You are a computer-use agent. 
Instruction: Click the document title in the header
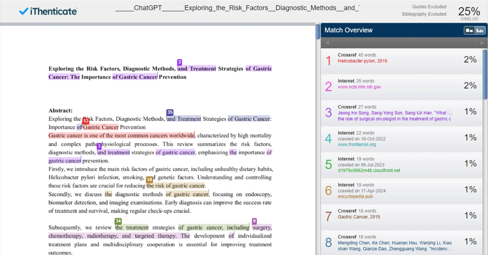tap(237, 8)
